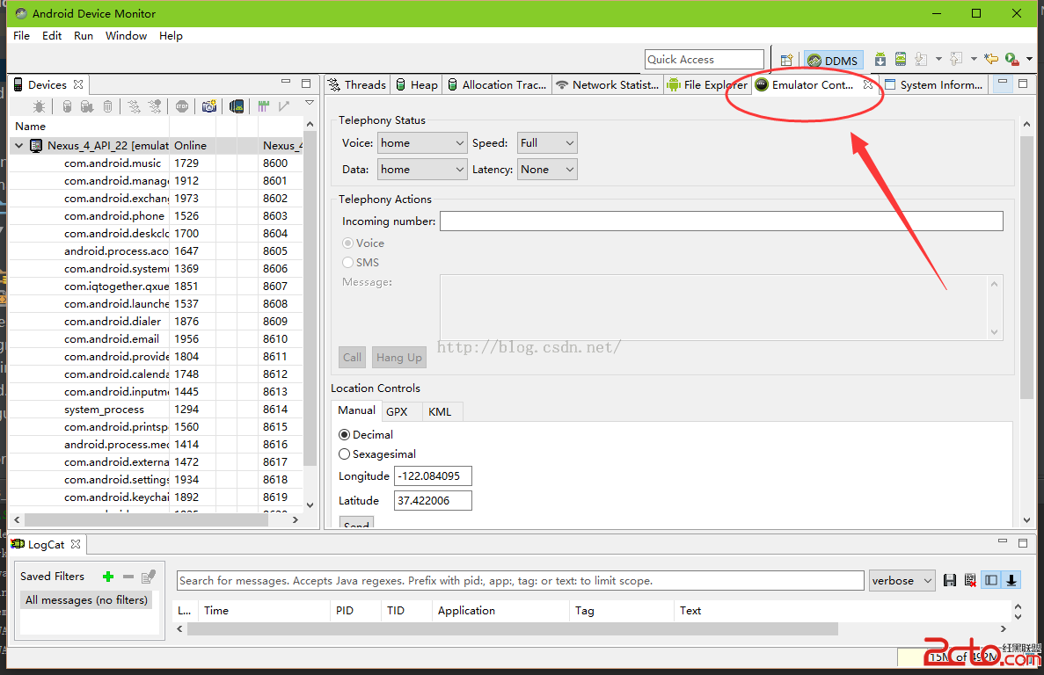Switch to the System Information tab
This screenshot has height=675, width=1044.
pos(933,85)
